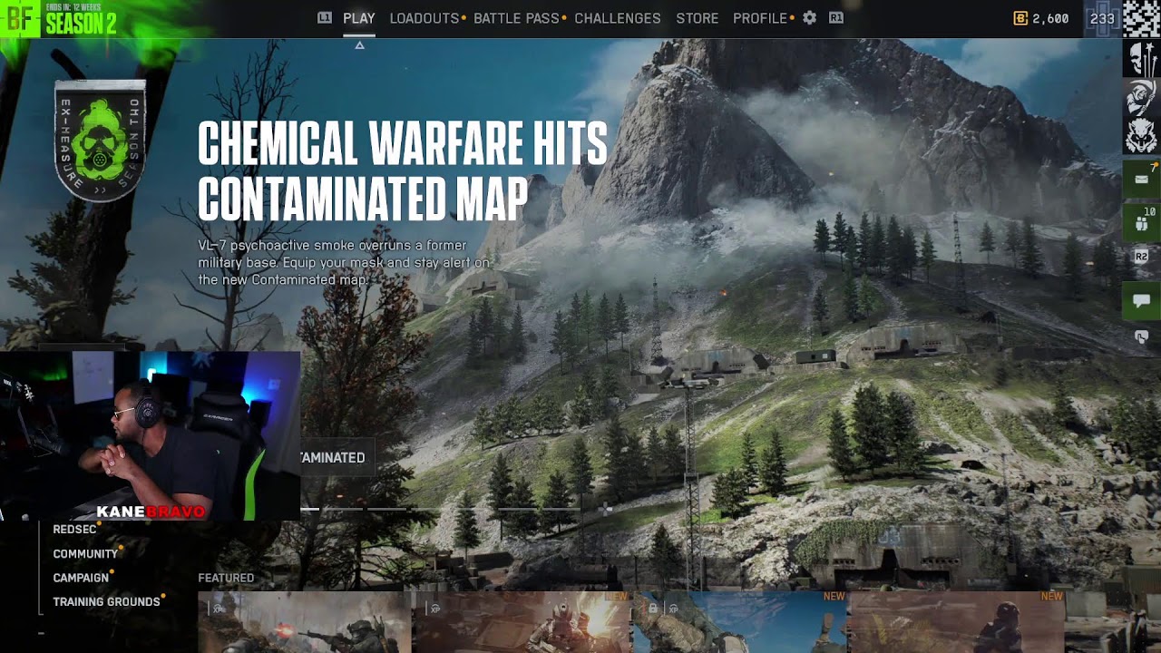This screenshot has width=1161, height=653.
Task: Open the third featured thumbnail marked NEW
Action: (739, 622)
